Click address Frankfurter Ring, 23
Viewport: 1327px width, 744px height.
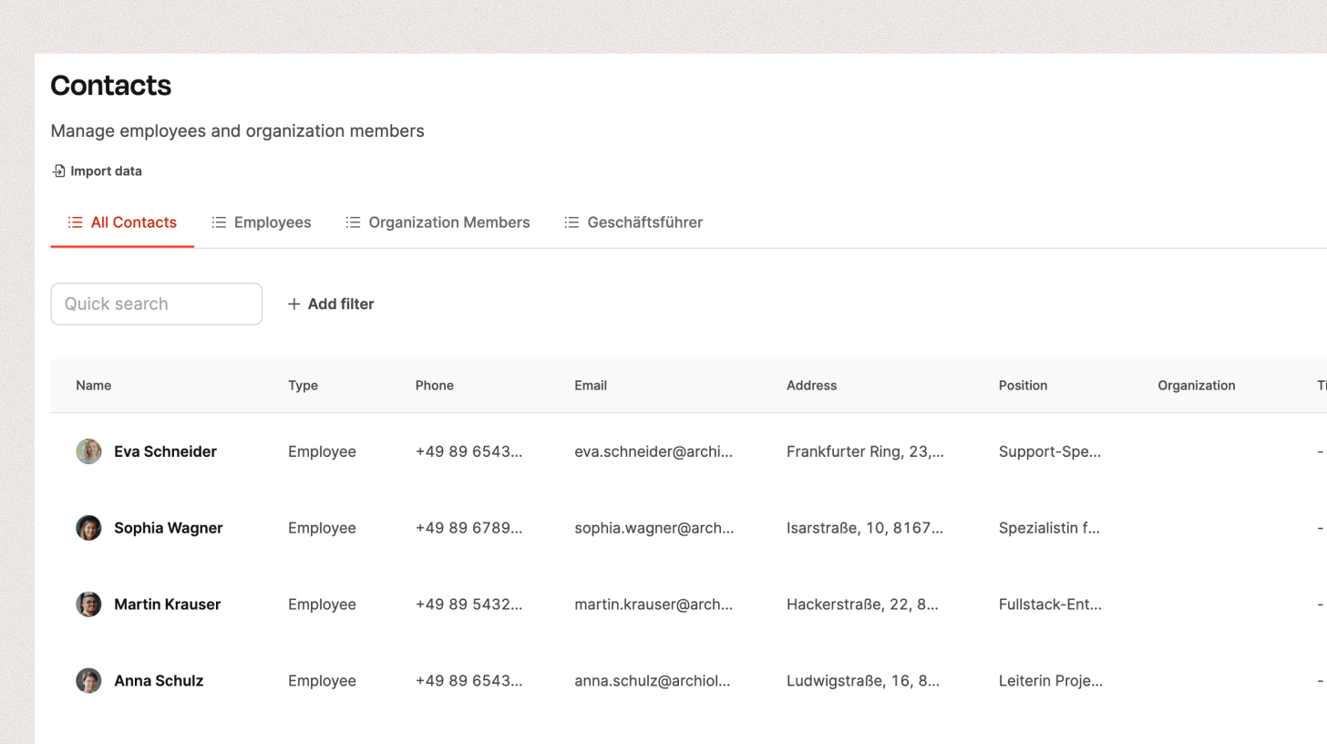click(865, 451)
